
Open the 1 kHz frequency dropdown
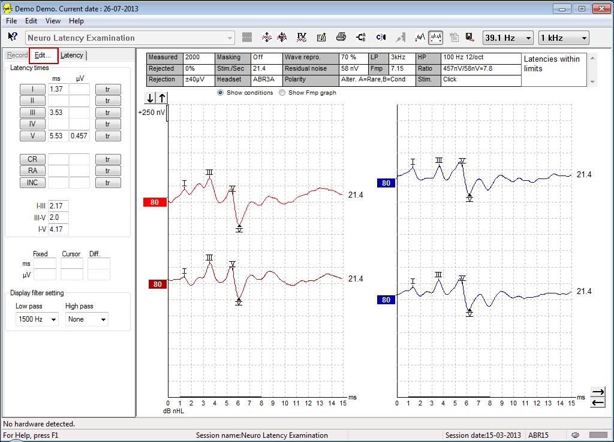point(564,38)
